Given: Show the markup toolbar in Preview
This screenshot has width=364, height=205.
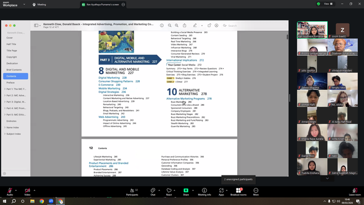Looking at the screenshot, I should click(x=216, y=26).
